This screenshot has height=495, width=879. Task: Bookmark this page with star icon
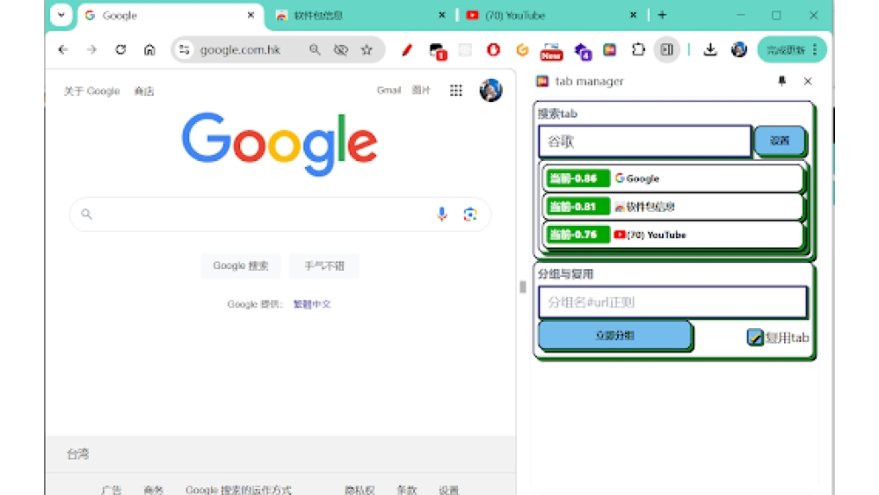coord(367,50)
